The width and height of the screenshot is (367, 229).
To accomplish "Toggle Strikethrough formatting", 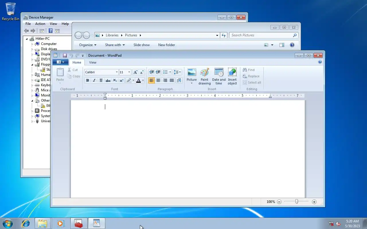I will [108, 80].
